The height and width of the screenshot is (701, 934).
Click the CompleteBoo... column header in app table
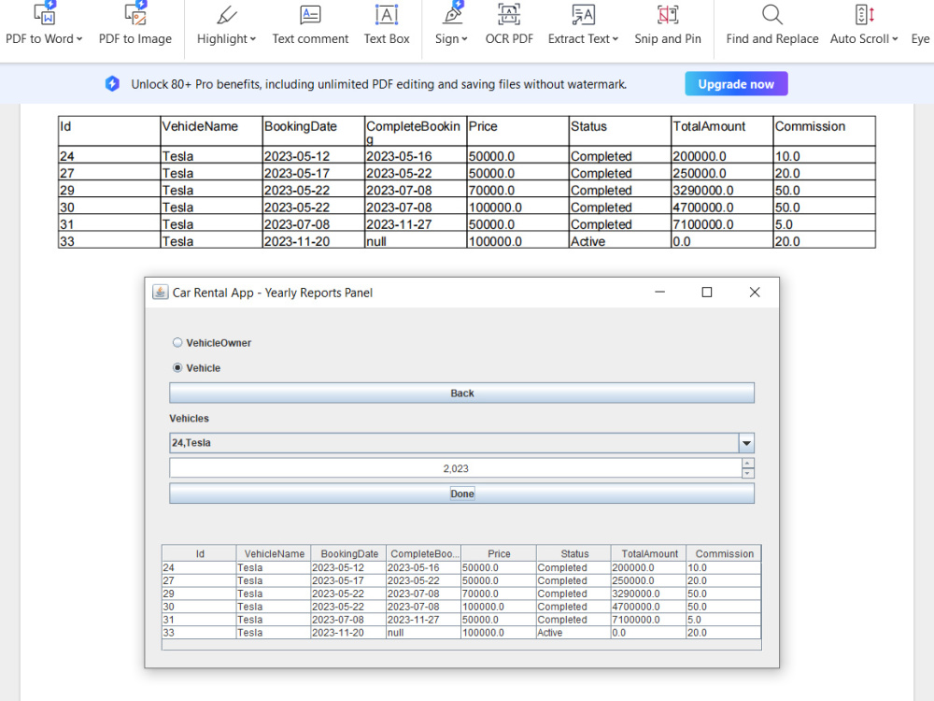click(x=424, y=553)
